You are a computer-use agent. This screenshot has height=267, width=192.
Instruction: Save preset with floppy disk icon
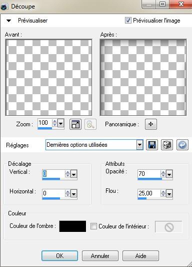[x=152, y=145]
